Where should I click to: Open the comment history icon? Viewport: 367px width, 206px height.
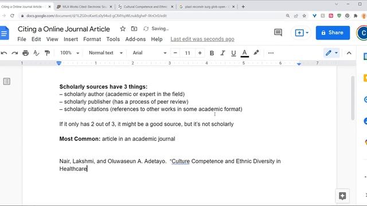(278, 33)
